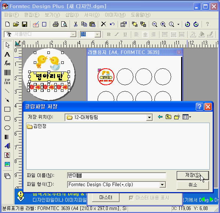Click the Rotate clockwise icon
The image size is (220, 213).
pyautogui.click(x=196, y=24)
